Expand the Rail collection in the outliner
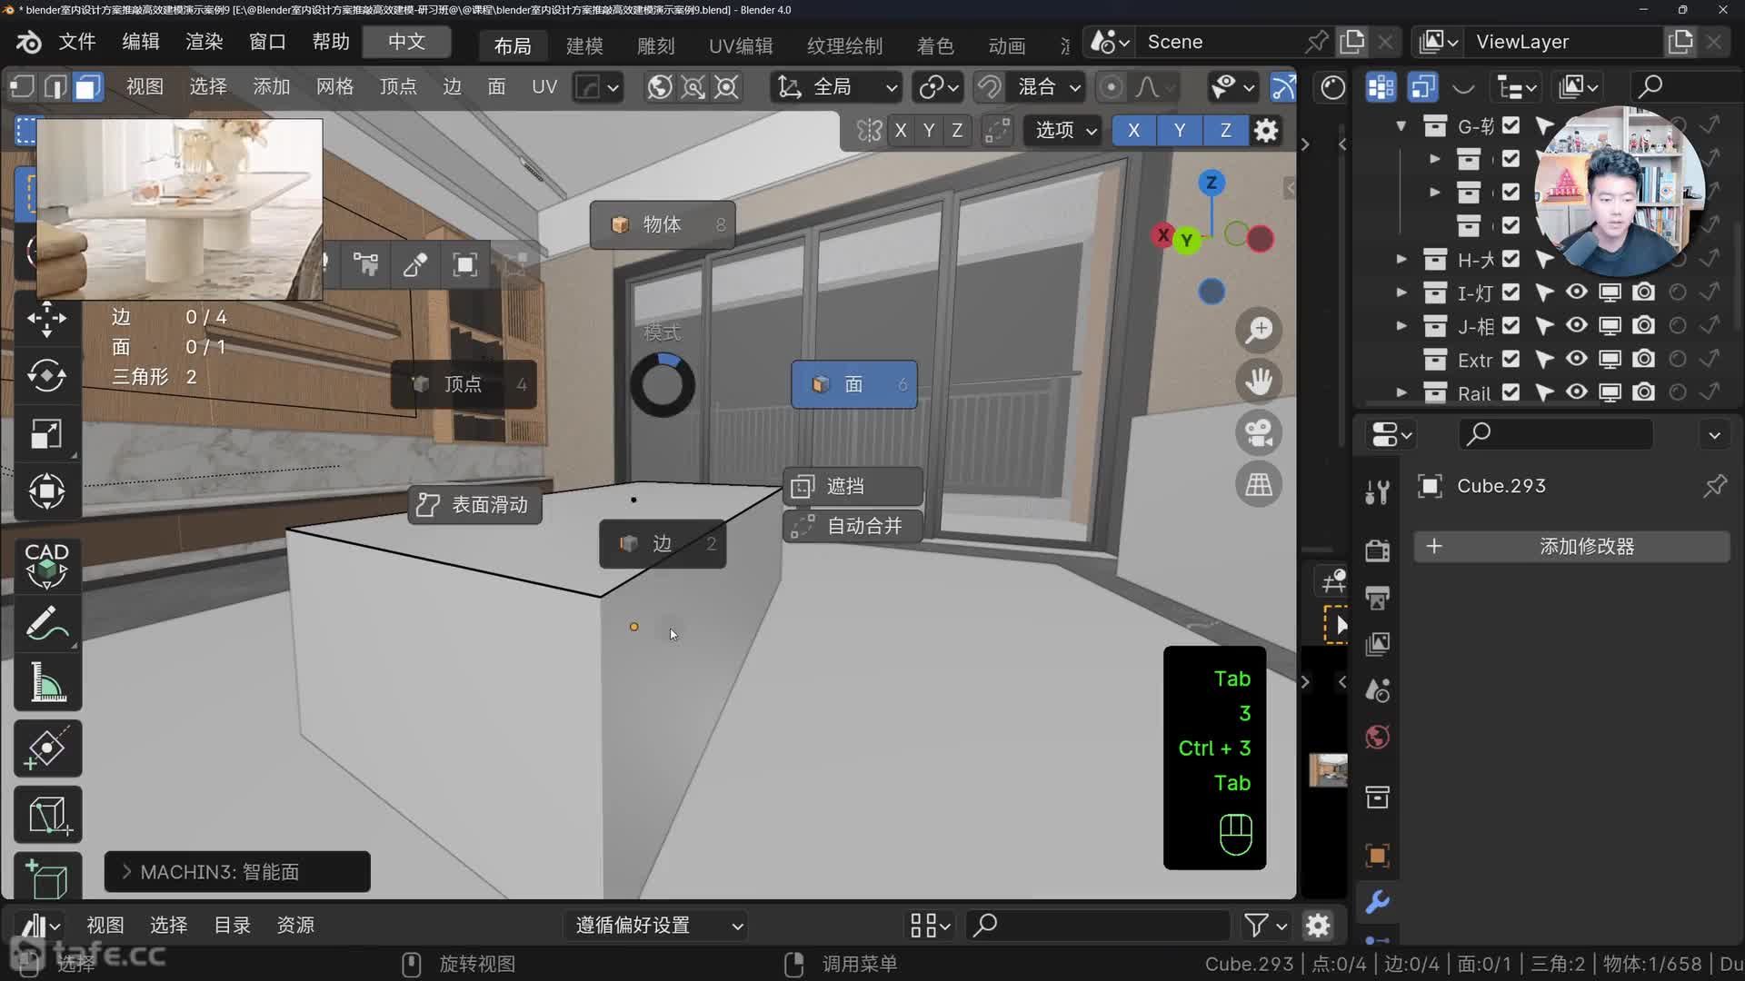The width and height of the screenshot is (1745, 981). (1401, 393)
